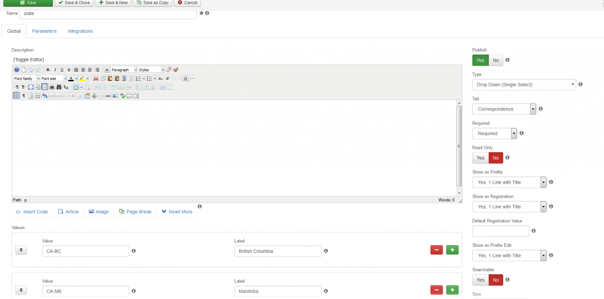The width and height of the screenshot is (604, 299).
Task: Insert a blockquote in the editor
Action: [107, 70]
